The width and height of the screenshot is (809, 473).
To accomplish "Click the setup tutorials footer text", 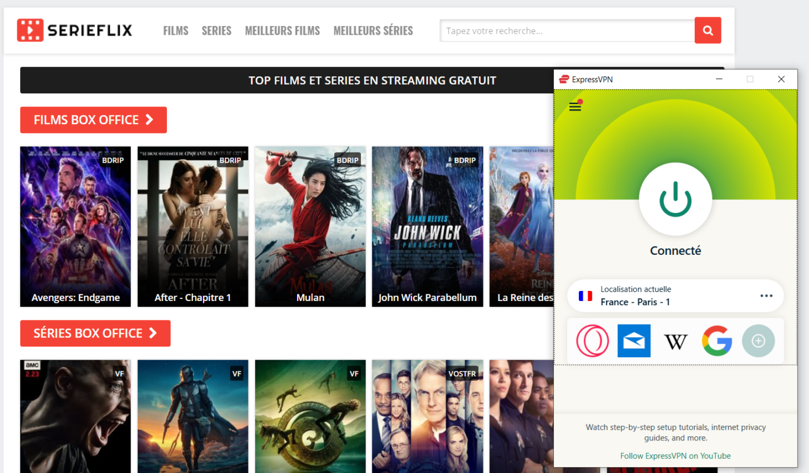I will coord(675,433).
